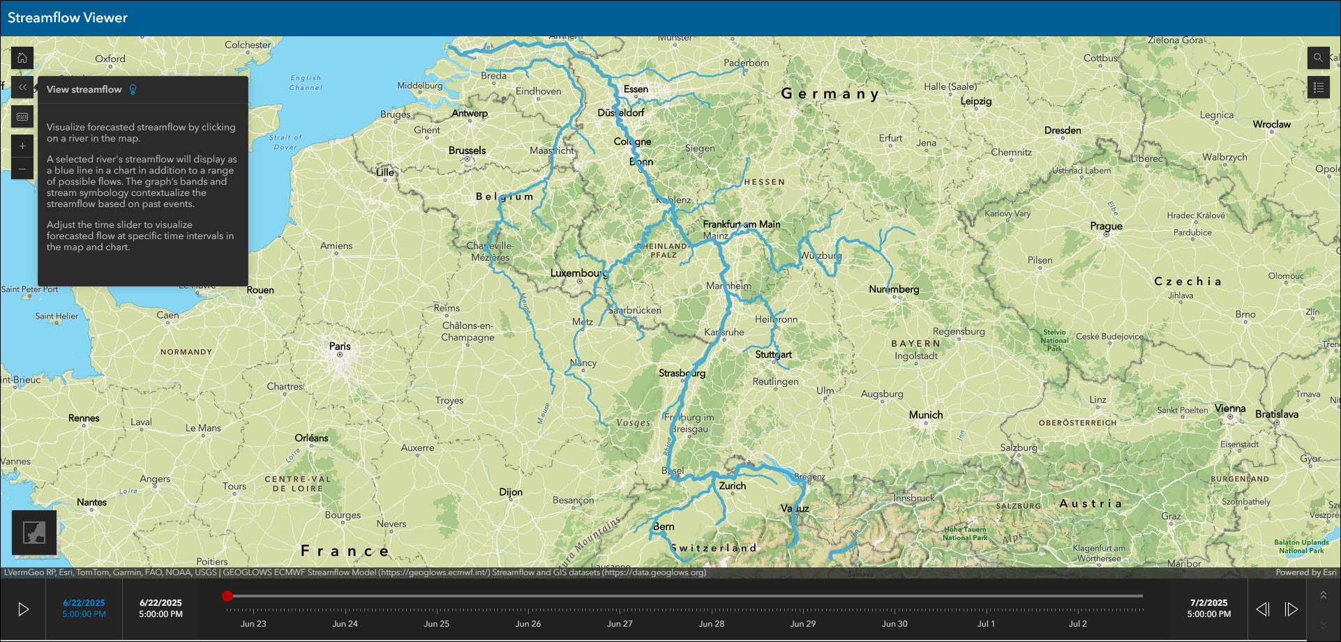Jump time slider to Jun 30 tick
The height and width of the screenshot is (642, 1341).
(x=894, y=623)
